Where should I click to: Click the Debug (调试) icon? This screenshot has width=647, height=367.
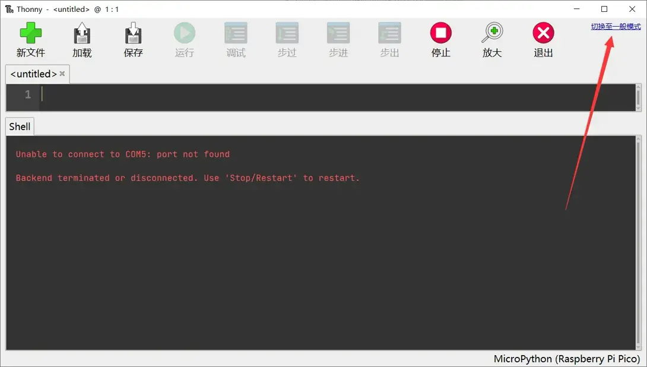tap(236, 33)
